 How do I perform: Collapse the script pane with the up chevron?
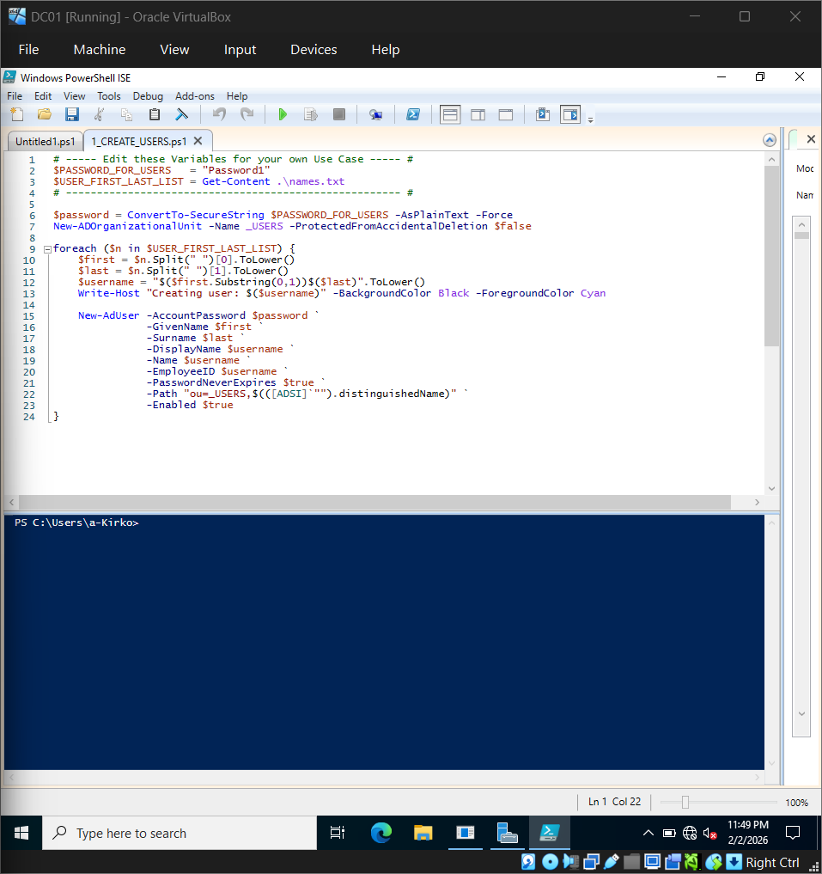pyautogui.click(x=770, y=140)
